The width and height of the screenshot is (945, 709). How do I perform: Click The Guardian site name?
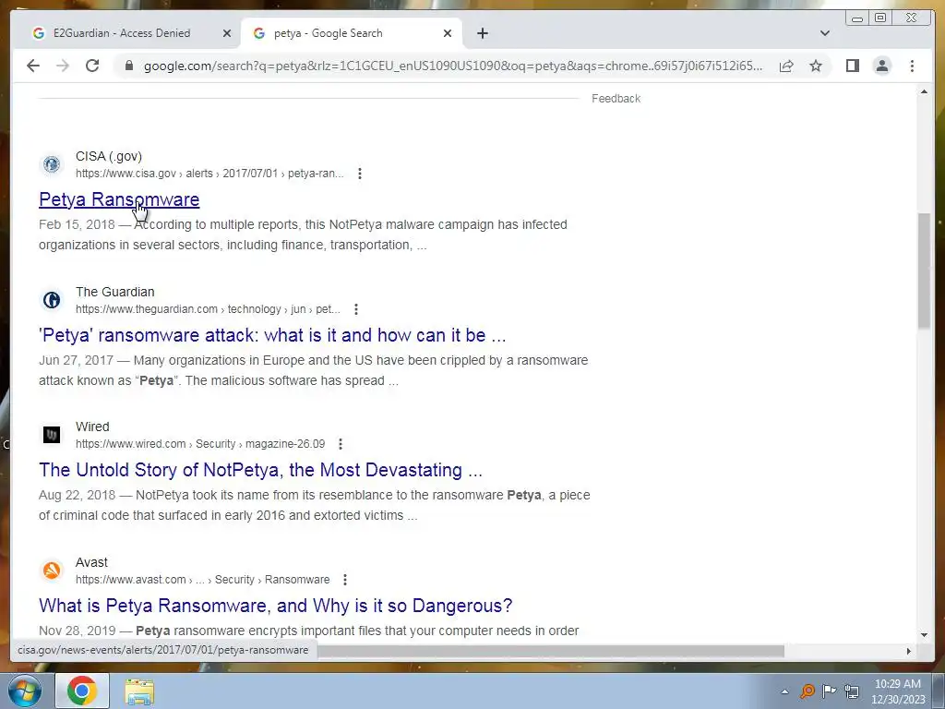(115, 292)
